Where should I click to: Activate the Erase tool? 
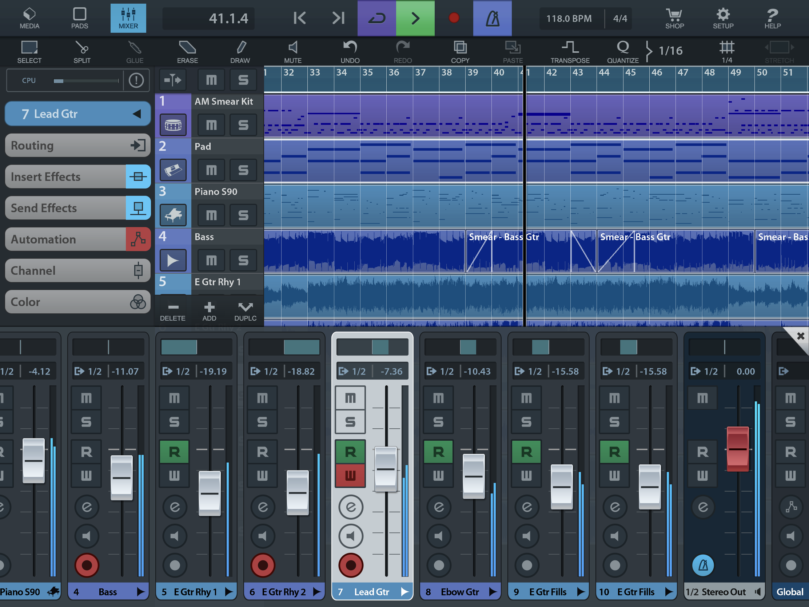pyautogui.click(x=187, y=52)
